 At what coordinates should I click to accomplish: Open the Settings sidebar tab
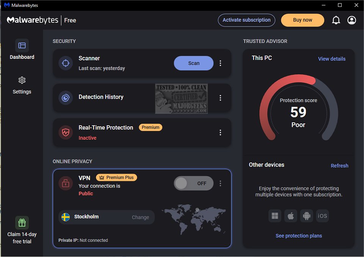pos(22,85)
